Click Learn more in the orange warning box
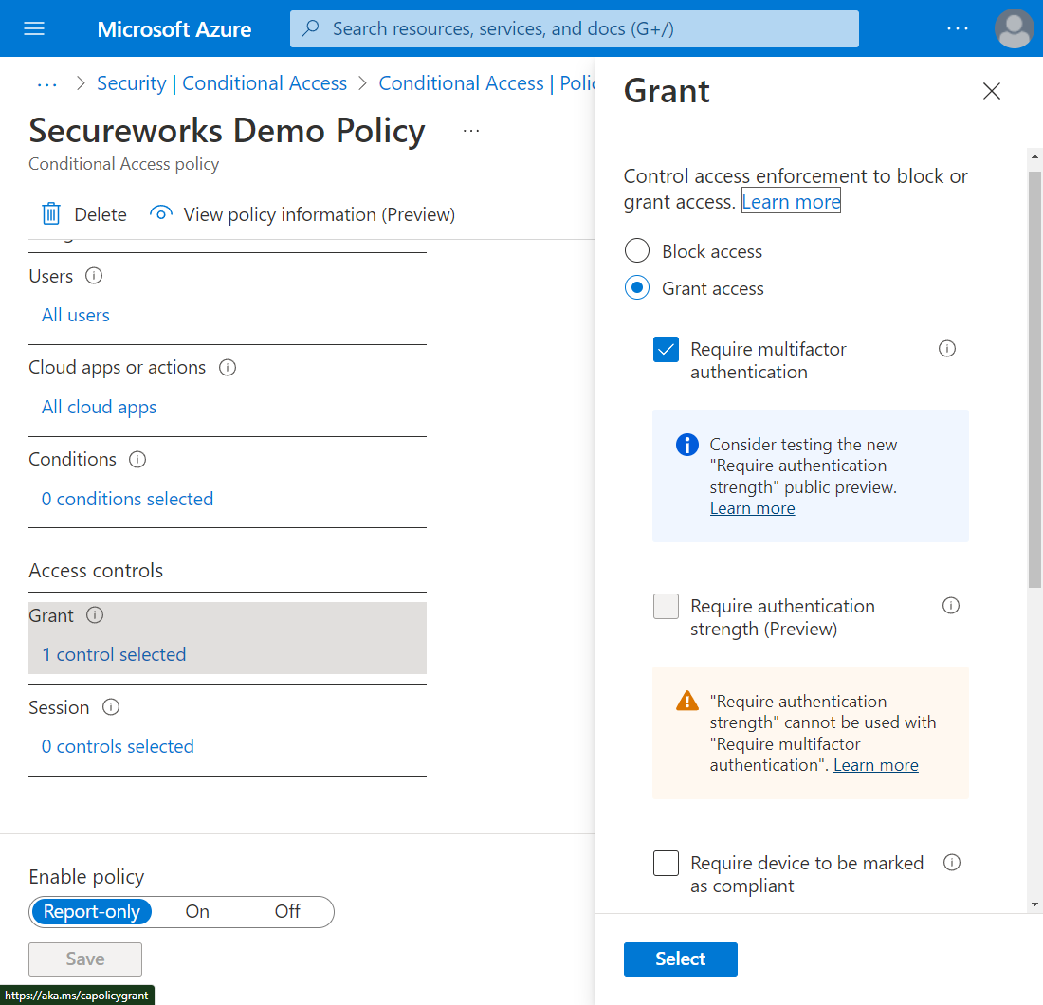The height and width of the screenshot is (1005, 1043). (876, 765)
